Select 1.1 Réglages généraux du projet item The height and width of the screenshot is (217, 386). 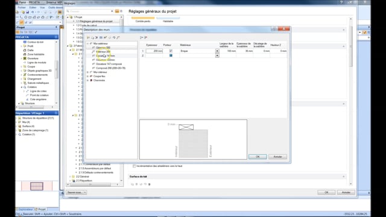[94, 22]
